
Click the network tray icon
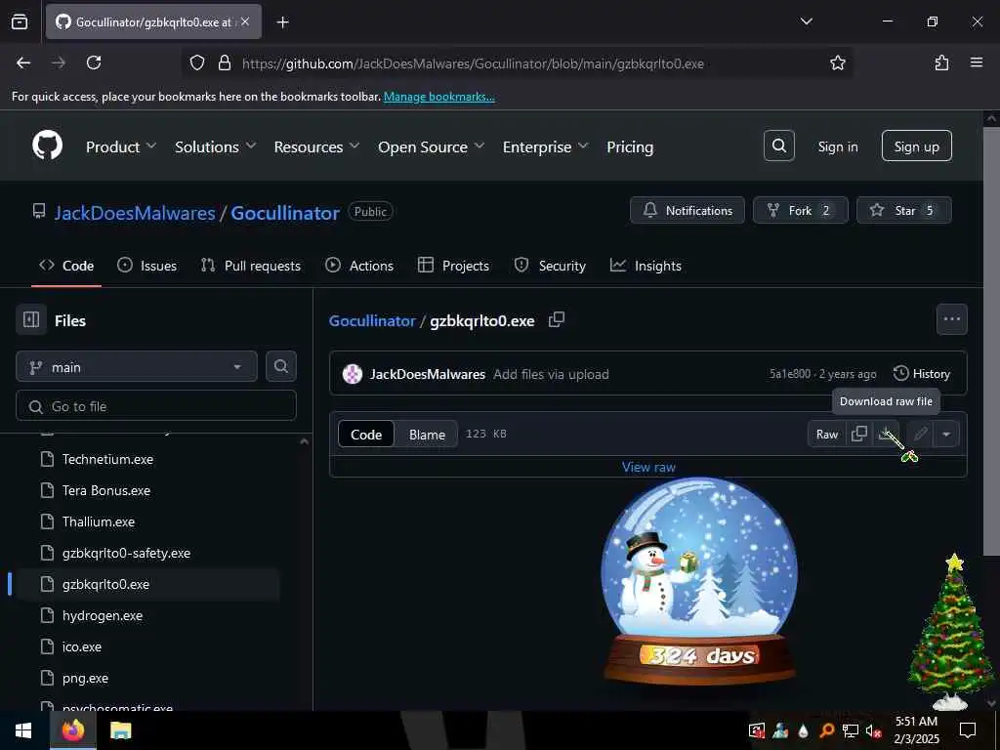tap(850, 730)
